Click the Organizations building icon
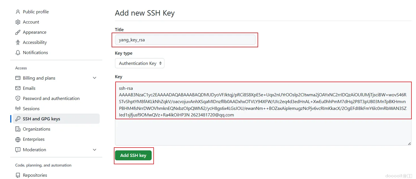Screen dimensions: 416x179 18,129
